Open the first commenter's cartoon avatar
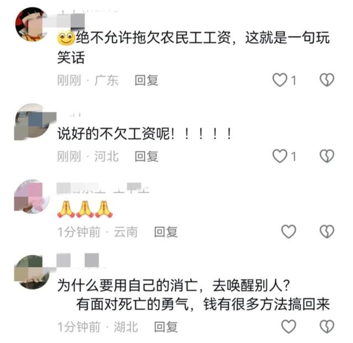 32,24
